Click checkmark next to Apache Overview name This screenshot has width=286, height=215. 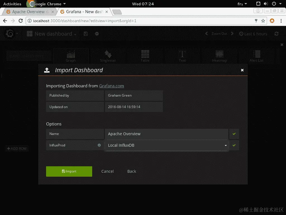[234, 134]
